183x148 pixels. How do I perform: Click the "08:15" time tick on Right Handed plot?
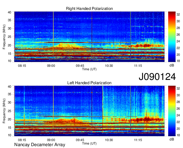click(x=22, y=66)
